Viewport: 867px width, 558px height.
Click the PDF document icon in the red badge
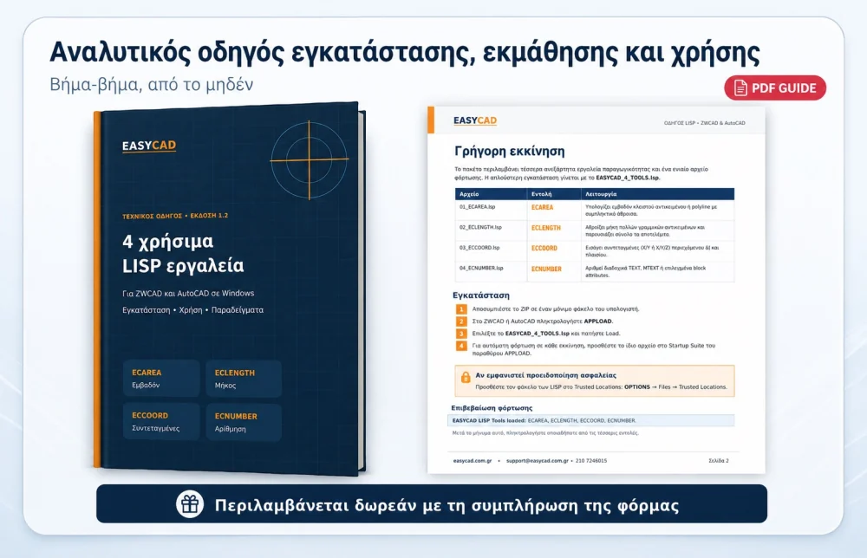point(740,88)
